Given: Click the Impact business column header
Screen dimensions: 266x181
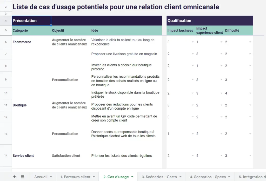Looking at the screenshot, I should (181, 30).
